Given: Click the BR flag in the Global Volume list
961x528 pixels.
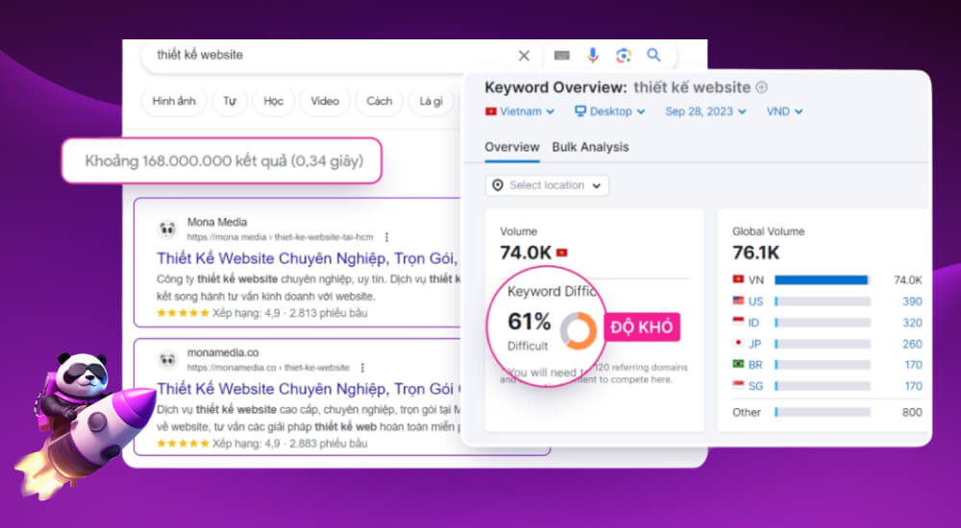Looking at the screenshot, I should pyautogui.click(x=738, y=364).
